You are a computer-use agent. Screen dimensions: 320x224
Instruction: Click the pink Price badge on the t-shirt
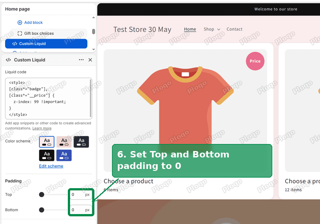click(x=255, y=61)
